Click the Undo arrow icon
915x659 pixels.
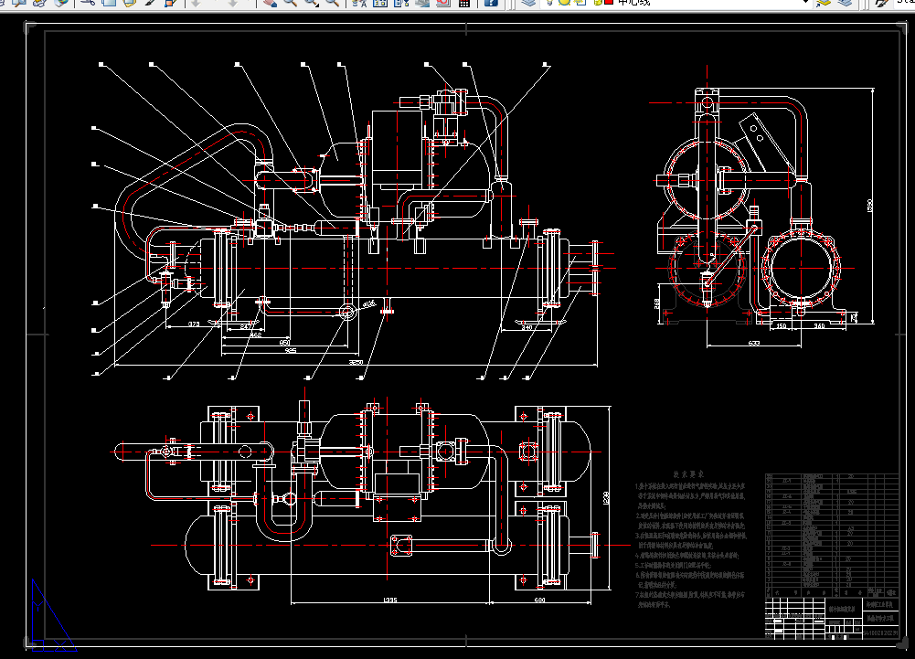[196, 3]
